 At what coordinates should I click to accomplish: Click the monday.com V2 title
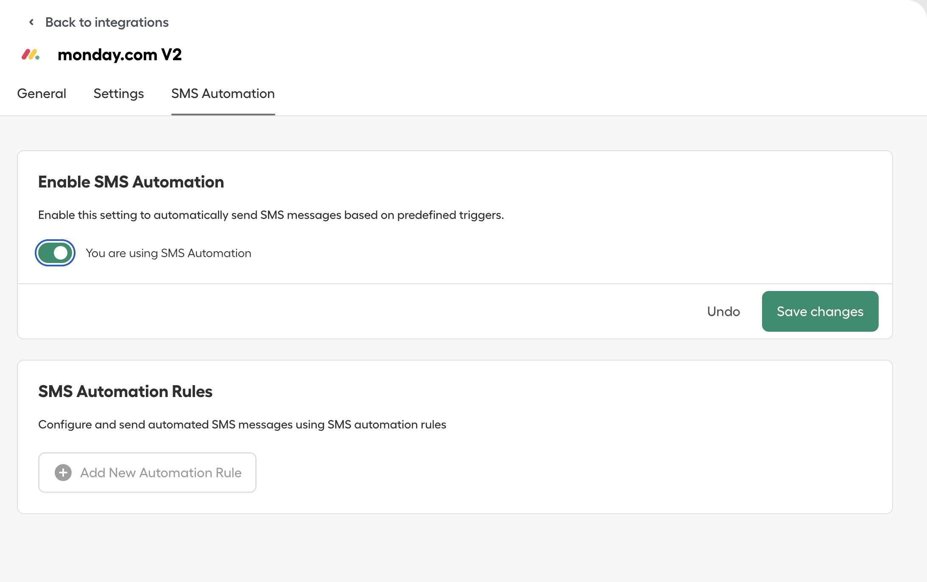point(120,54)
